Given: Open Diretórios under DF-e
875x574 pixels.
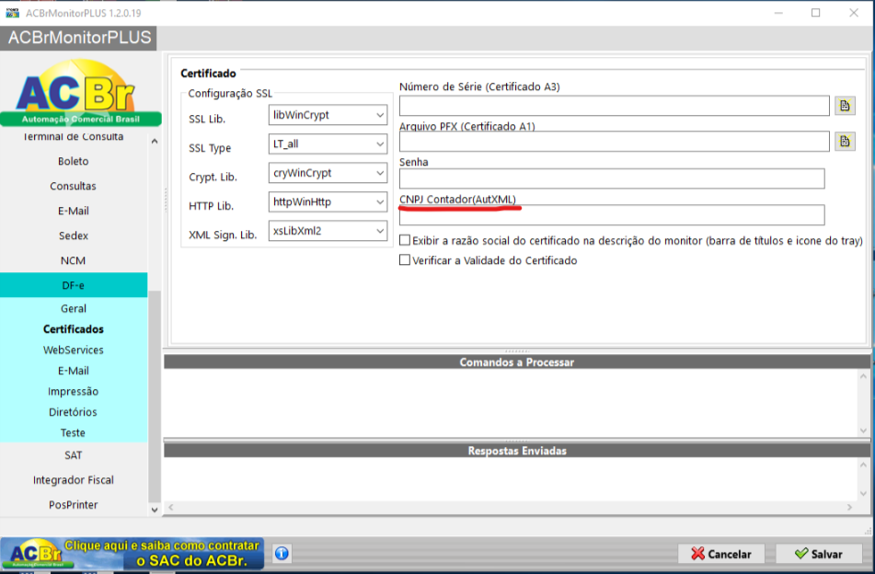Looking at the screenshot, I should pyautogui.click(x=73, y=412).
